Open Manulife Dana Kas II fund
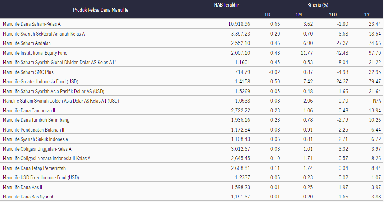Image resolution: width=384 pixels, height=202 pixels. [x=22, y=187]
